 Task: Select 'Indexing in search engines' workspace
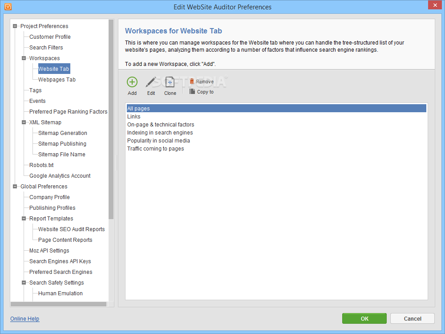[276, 133]
